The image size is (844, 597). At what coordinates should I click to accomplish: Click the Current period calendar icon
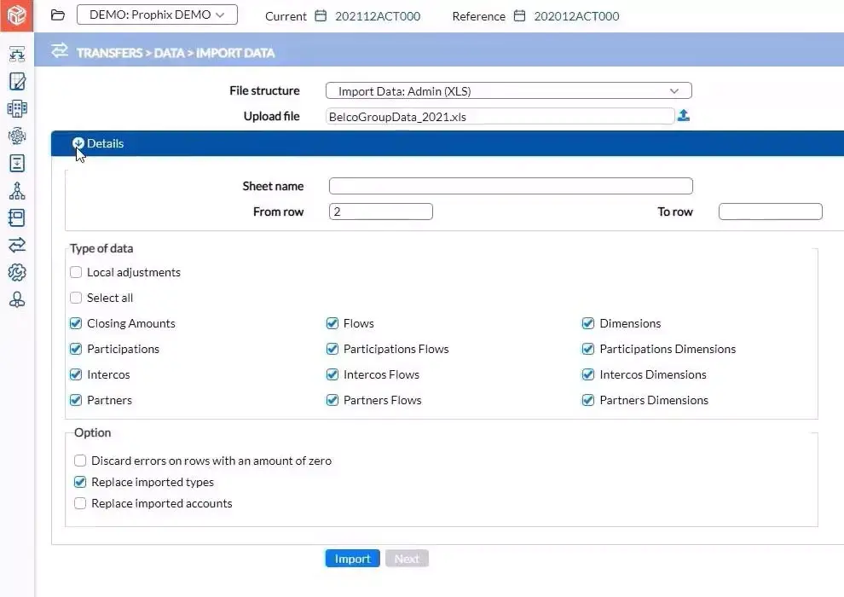(321, 15)
